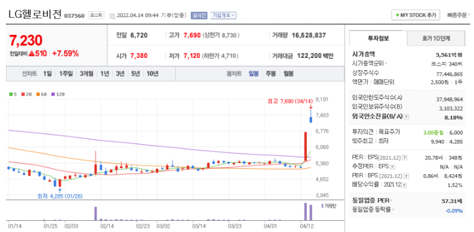Select 3년 line chart period

120,74
